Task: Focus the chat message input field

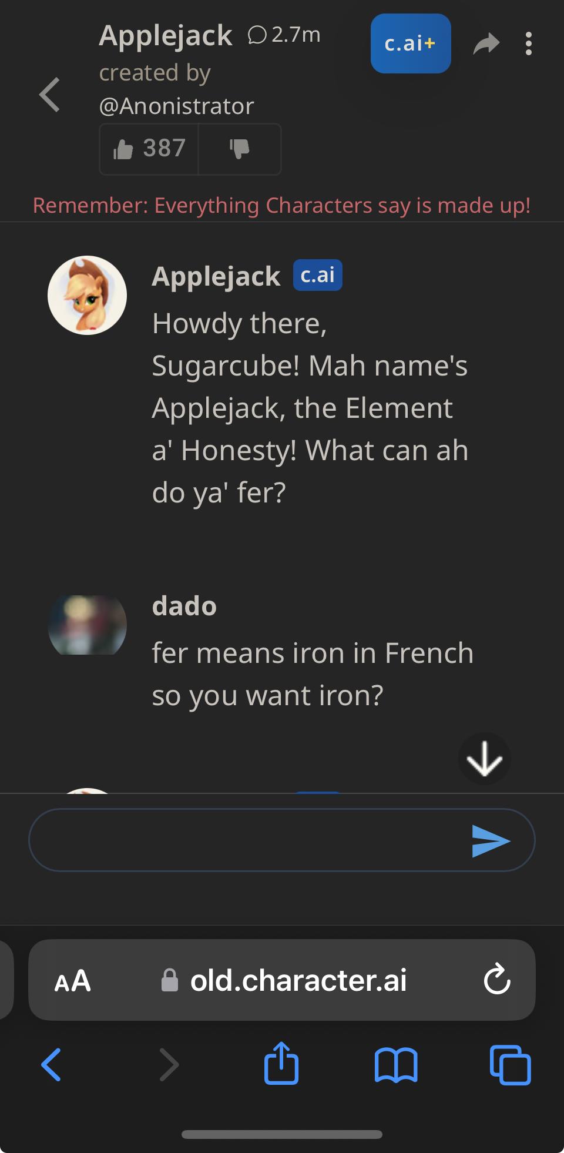Action: click(247, 840)
